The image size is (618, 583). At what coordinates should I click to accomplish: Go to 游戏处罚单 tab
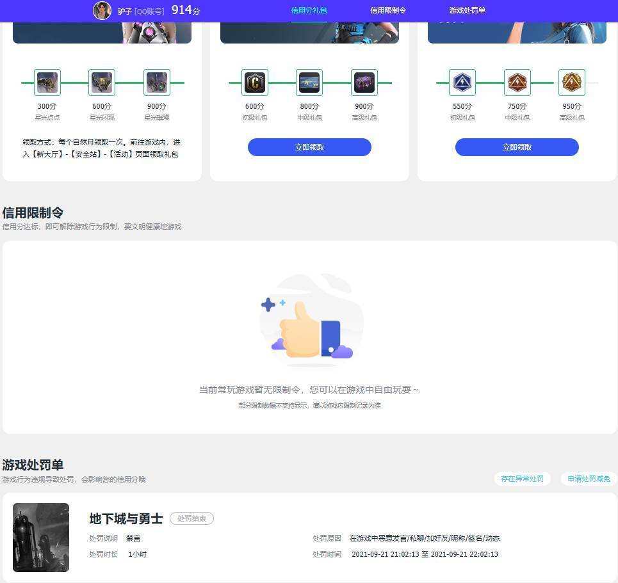click(x=467, y=11)
